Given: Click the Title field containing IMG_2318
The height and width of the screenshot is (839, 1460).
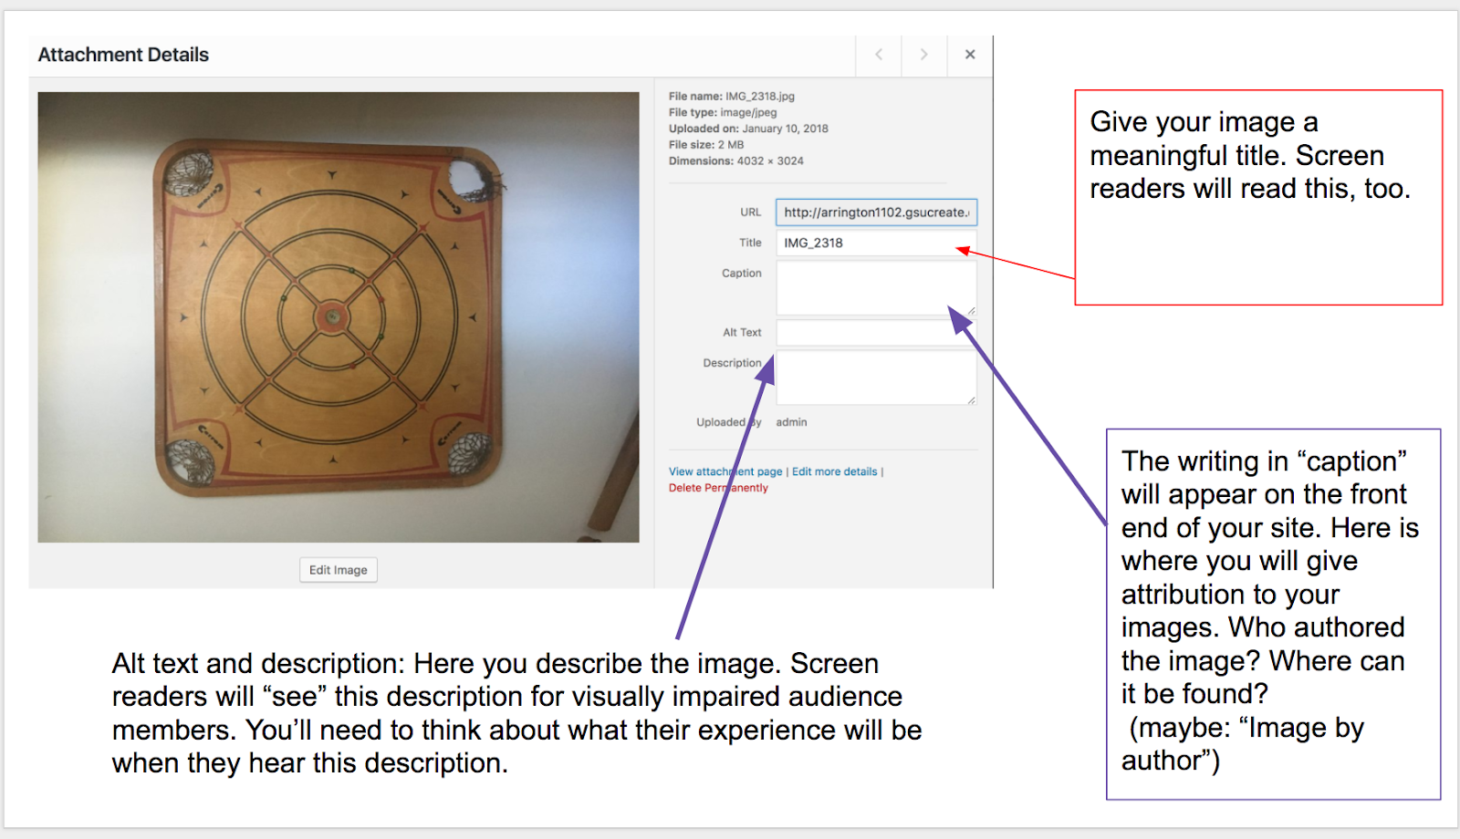Looking at the screenshot, I should (x=876, y=243).
